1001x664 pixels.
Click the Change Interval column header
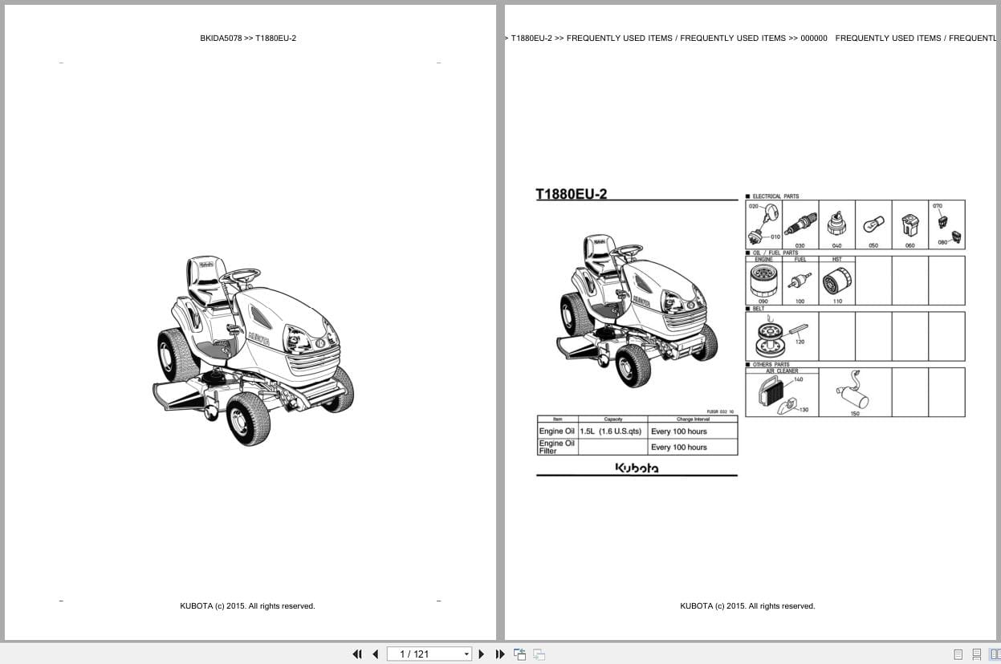point(693,419)
